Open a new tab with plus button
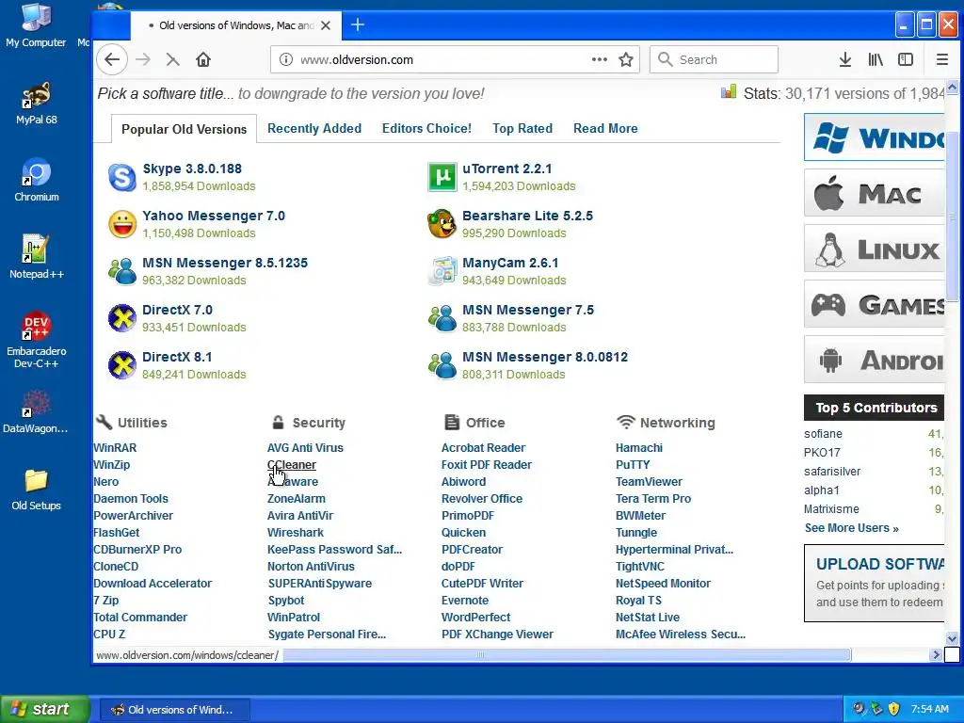This screenshot has width=964, height=723. (358, 25)
